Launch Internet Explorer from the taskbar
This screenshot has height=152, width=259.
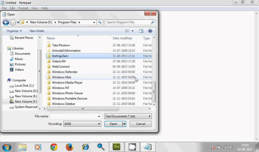(x=85, y=147)
